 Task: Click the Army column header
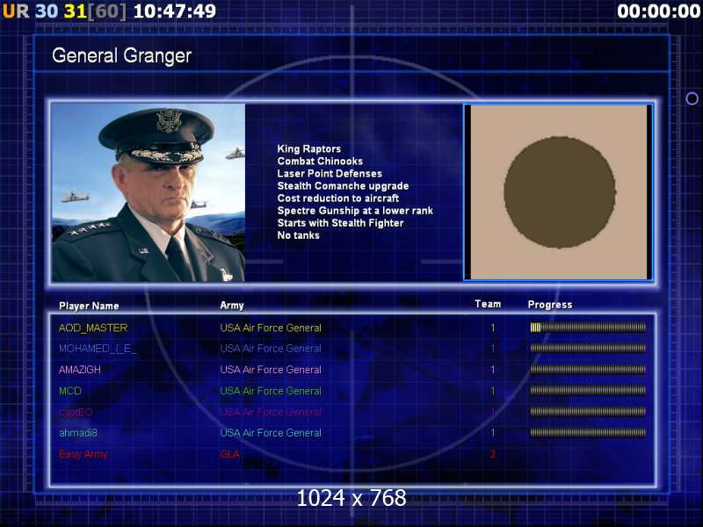click(x=232, y=306)
